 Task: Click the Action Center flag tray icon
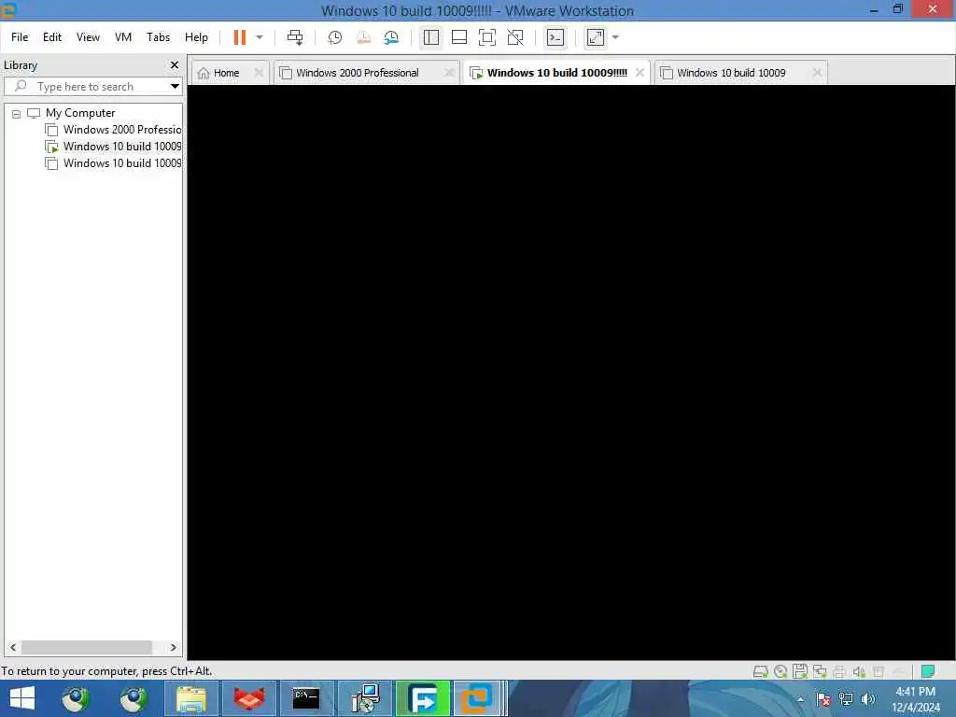(x=823, y=699)
